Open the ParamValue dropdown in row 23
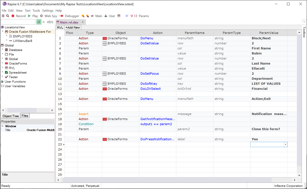This screenshot has width=307, height=189. pos(285,144)
